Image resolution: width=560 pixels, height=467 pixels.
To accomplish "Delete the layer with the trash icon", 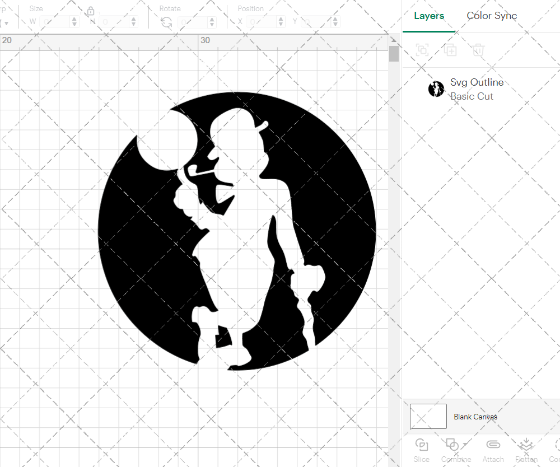I will [478, 50].
